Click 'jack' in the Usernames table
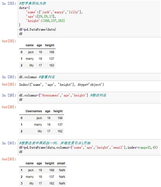Screen dimensions: 161x187 coord(39,118)
